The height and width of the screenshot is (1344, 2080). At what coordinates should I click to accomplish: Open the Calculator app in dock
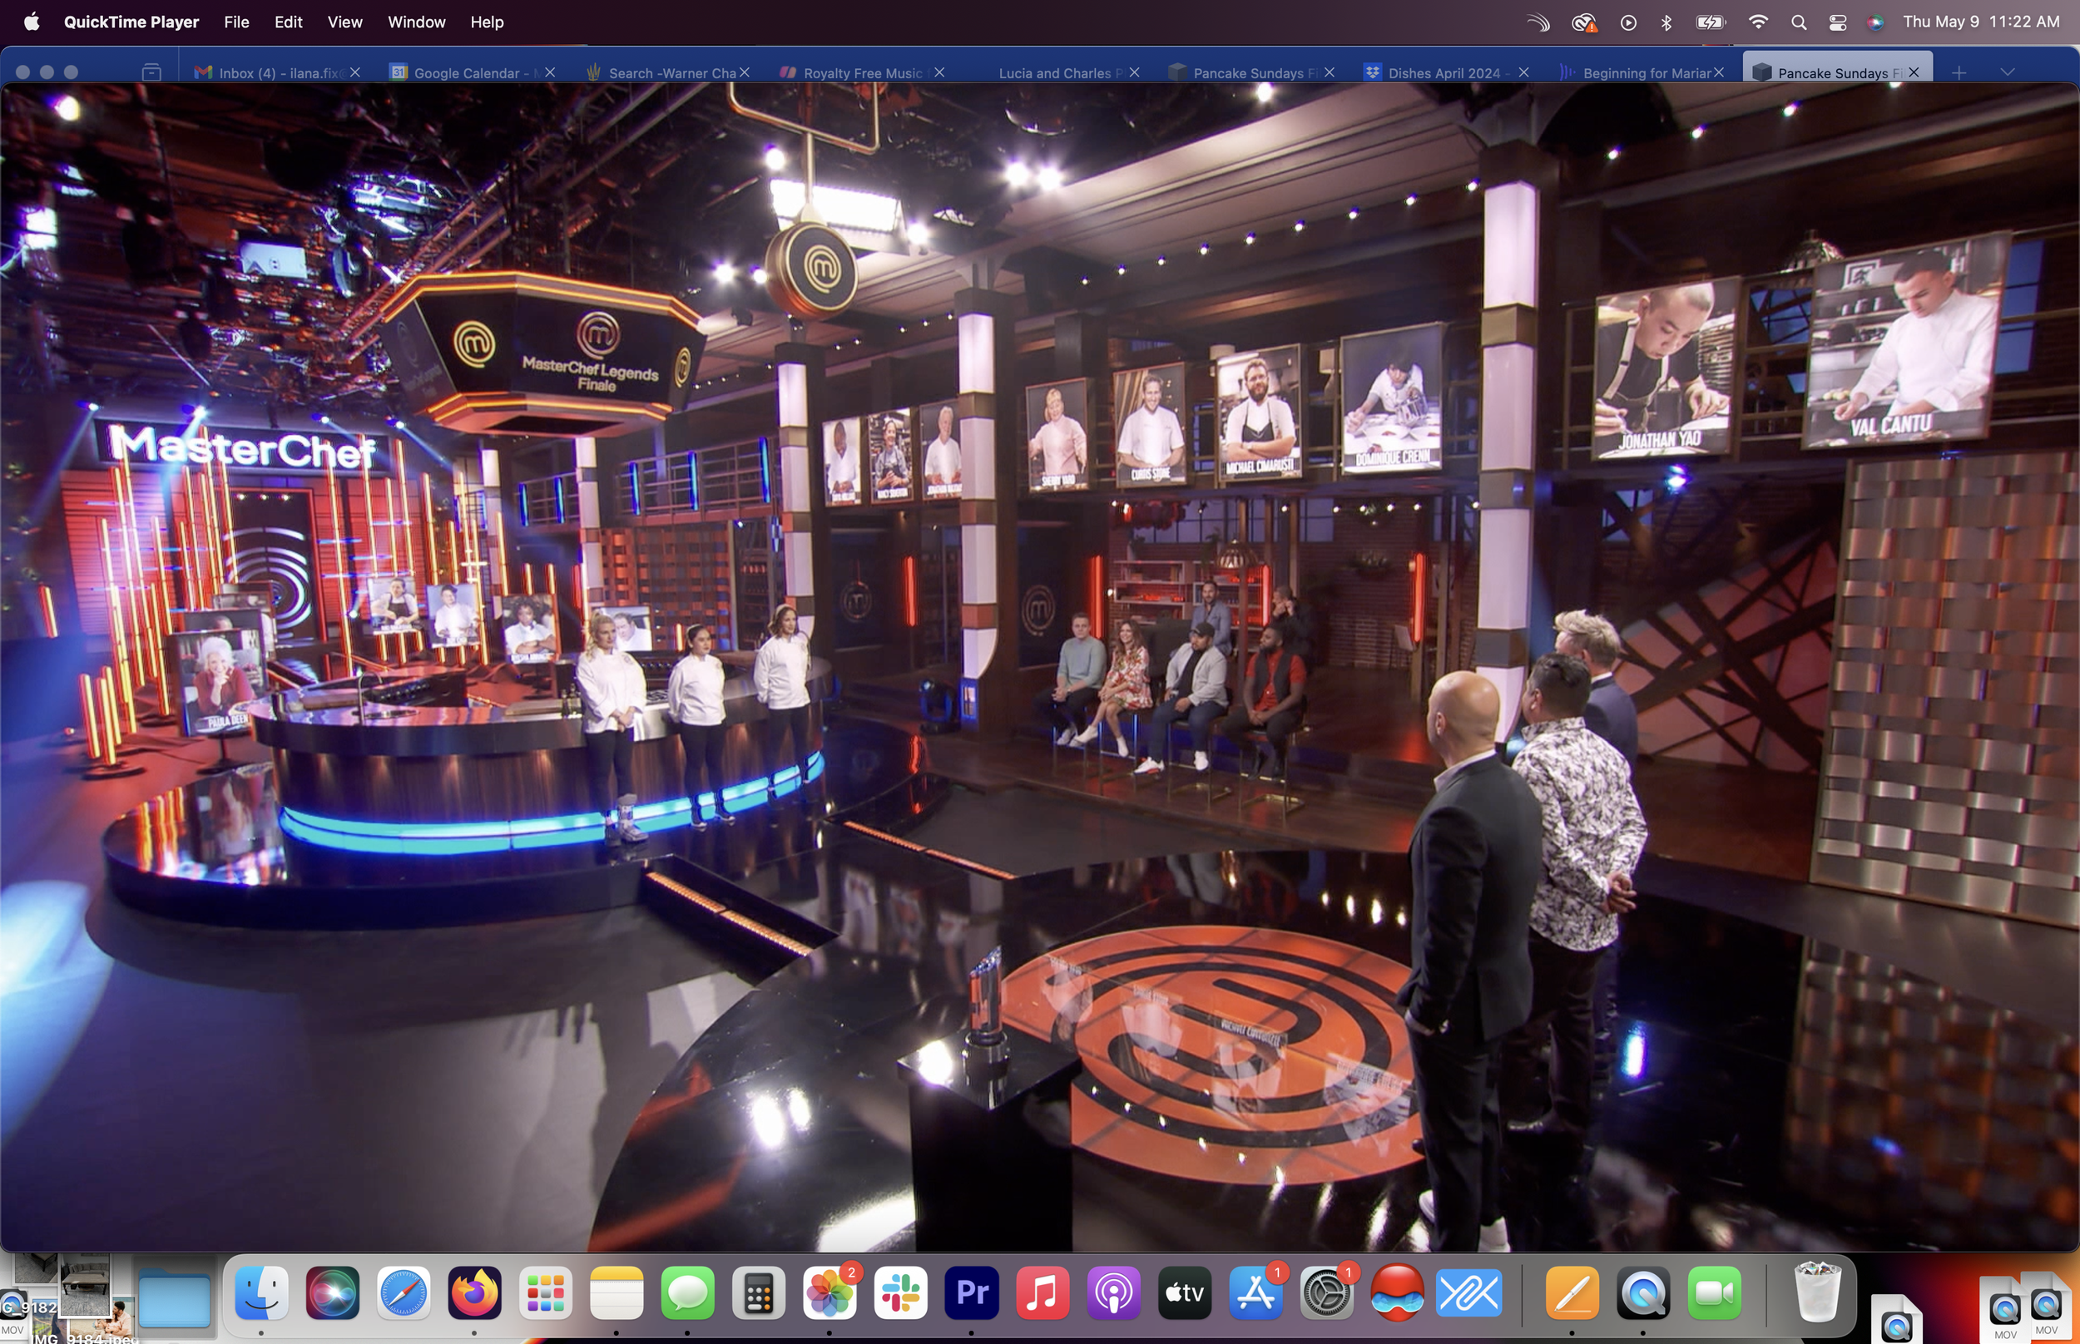tap(759, 1292)
